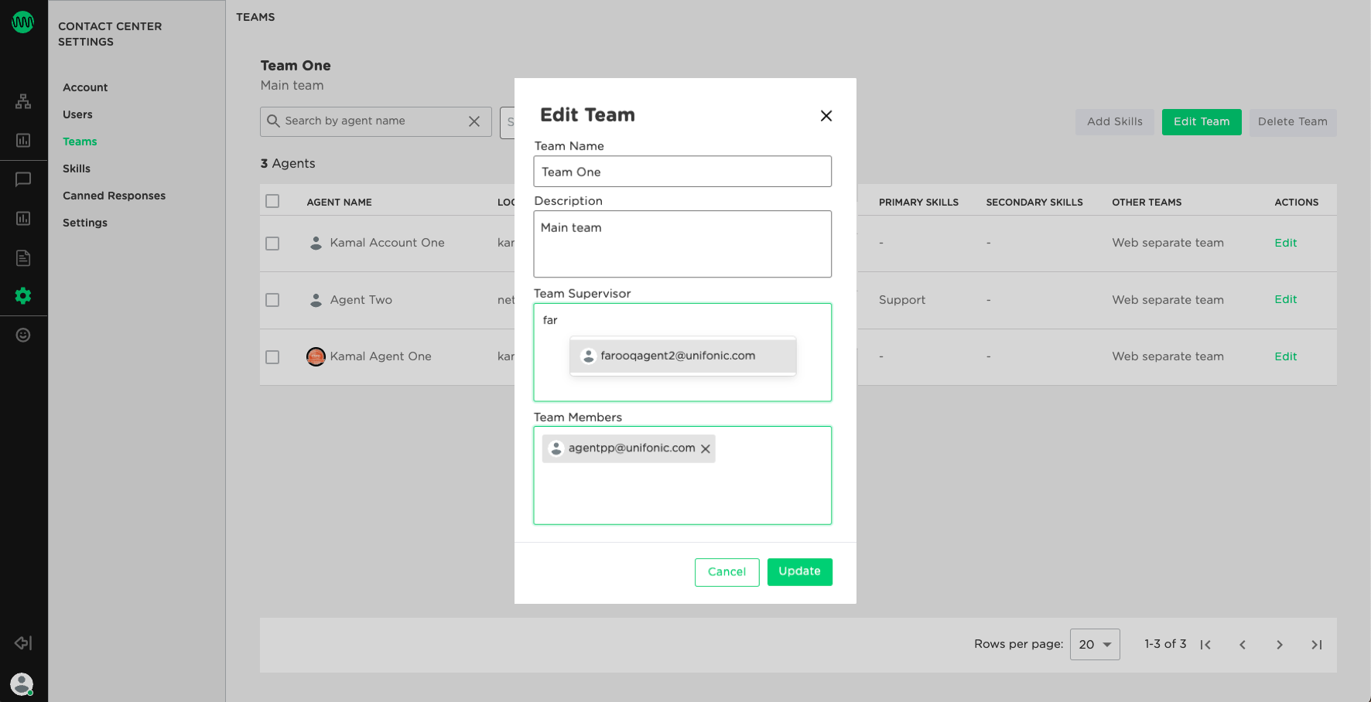Click the Delete Team button
Viewport: 1371px width, 702px height.
(x=1293, y=122)
